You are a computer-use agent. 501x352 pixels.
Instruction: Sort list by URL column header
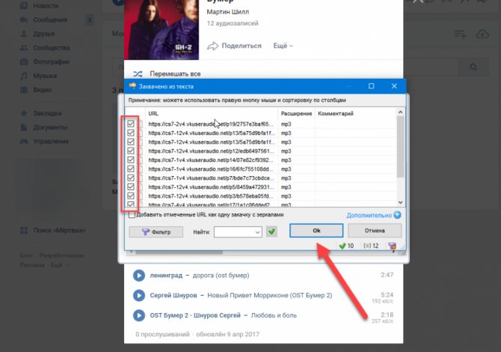[212, 114]
